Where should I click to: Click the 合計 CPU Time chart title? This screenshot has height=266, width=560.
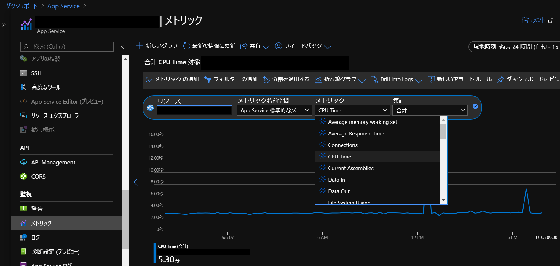172,62
